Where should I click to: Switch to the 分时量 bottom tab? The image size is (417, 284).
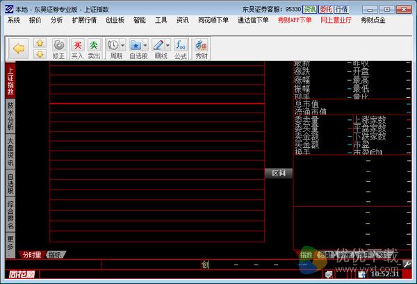[x=32, y=255]
